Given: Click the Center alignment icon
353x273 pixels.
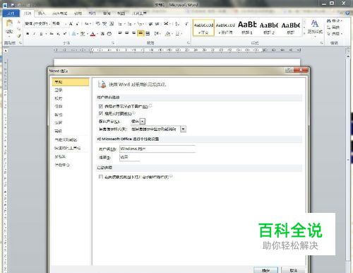Looking at the screenshot, I should coord(127,33).
